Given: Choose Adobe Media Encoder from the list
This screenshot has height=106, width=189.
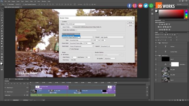Looking at the screenshot, I should pos(71,36).
